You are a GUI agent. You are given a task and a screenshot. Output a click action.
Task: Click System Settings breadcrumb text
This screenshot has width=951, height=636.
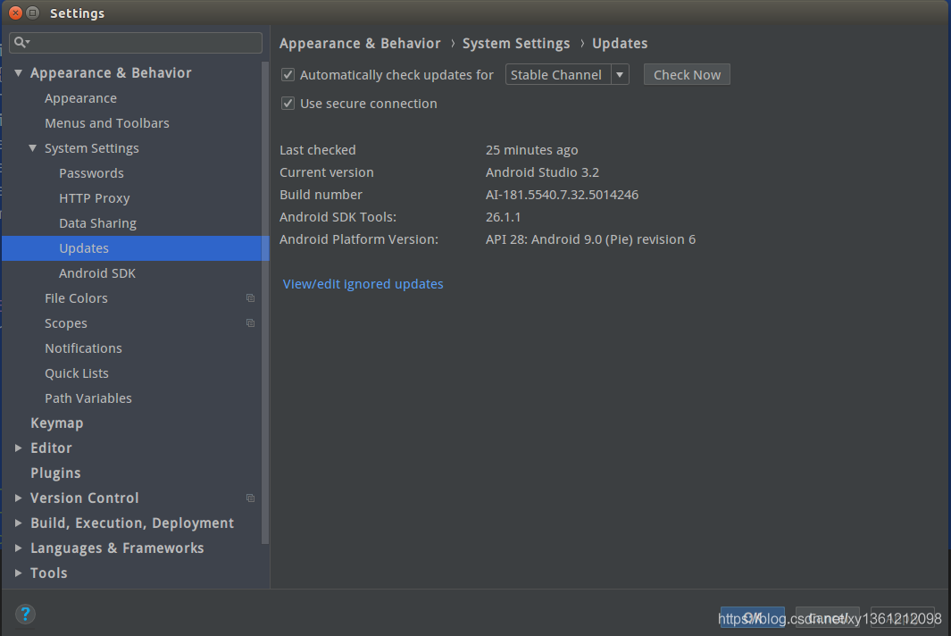516,44
